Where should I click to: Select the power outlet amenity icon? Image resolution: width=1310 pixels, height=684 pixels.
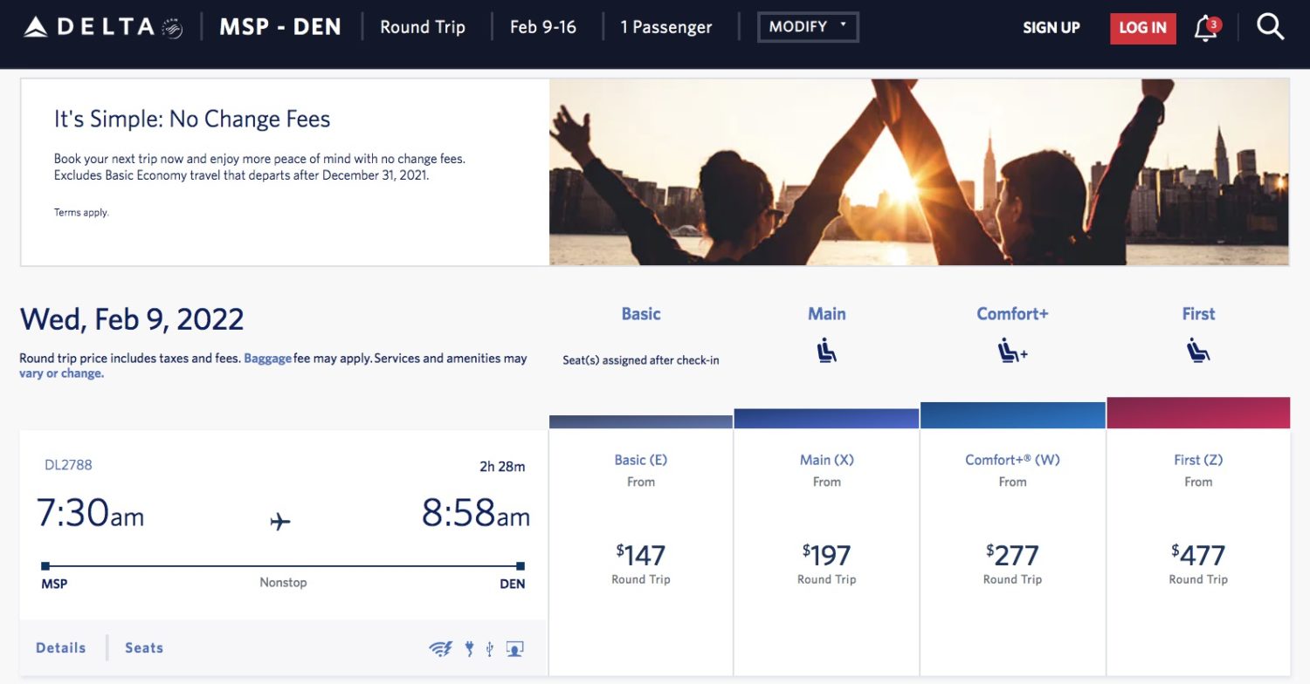click(x=470, y=648)
